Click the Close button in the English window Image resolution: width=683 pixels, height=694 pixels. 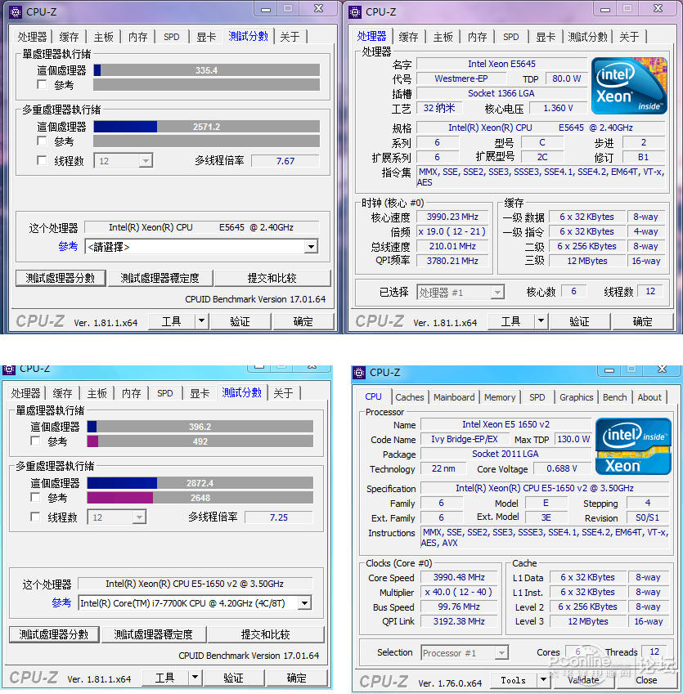click(x=646, y=680)
